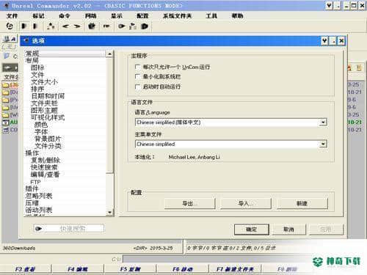Select the 复制/删除 tree item
This screenshot has height=275, width=367.
(x=46, y=161)
